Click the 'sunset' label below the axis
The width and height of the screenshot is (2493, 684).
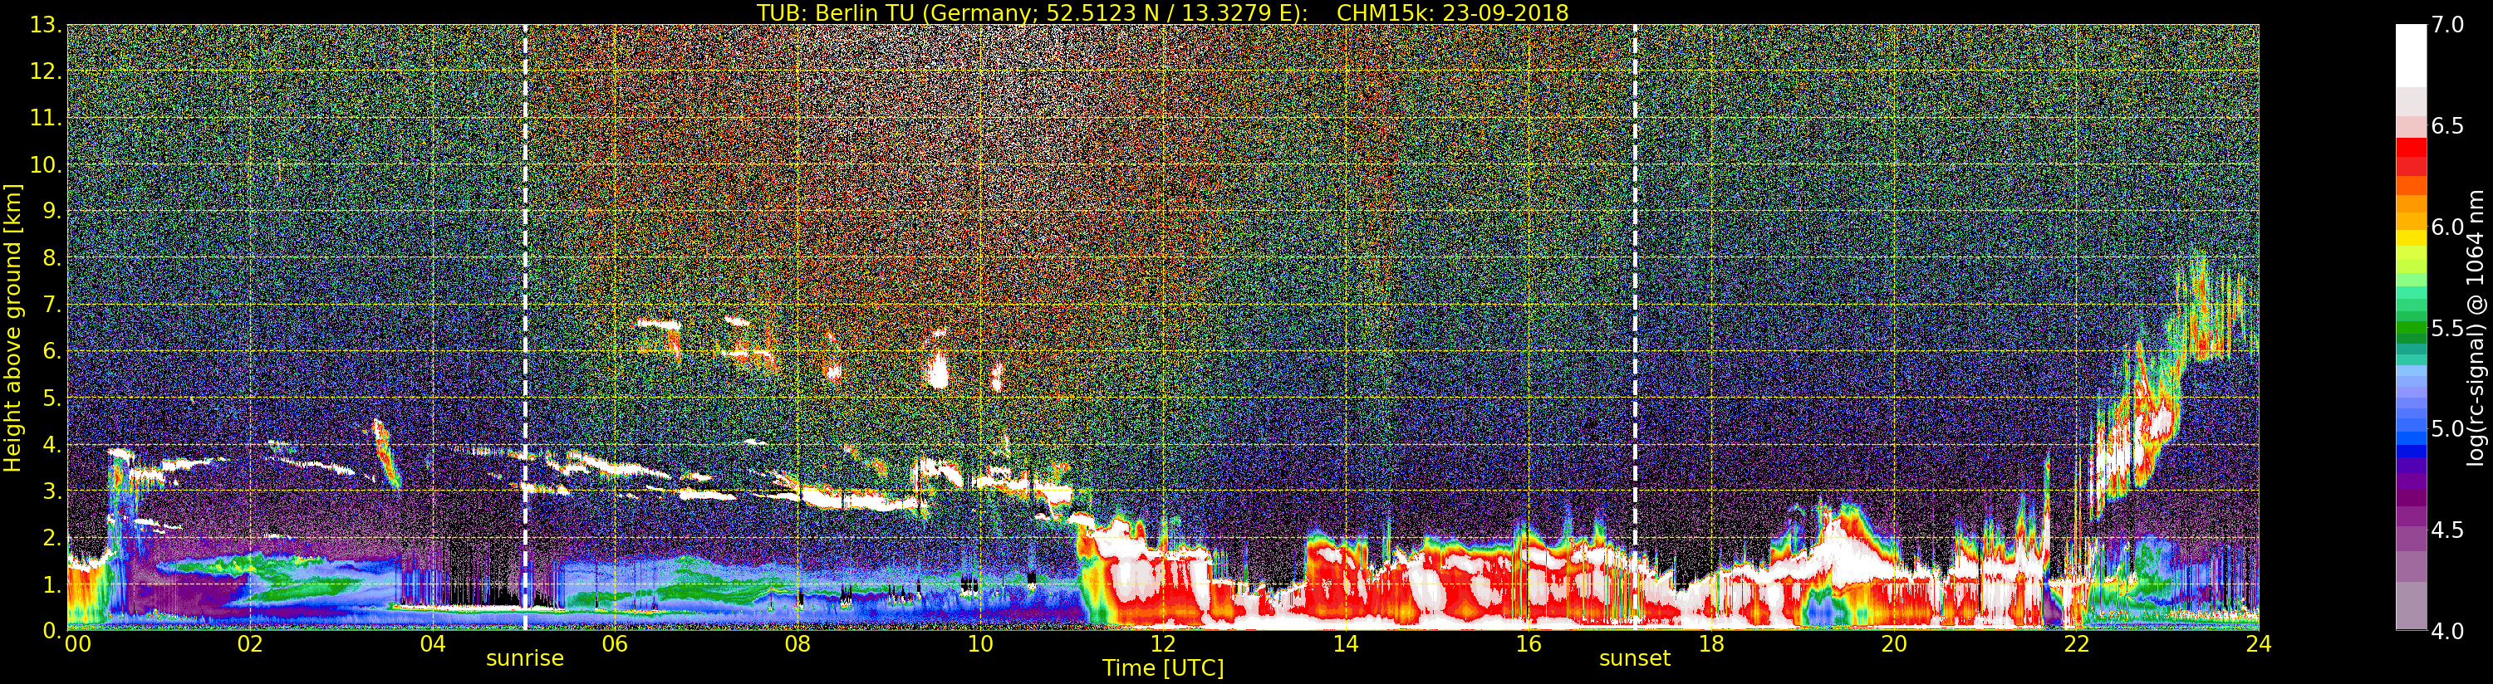(x=1635, y=658)
